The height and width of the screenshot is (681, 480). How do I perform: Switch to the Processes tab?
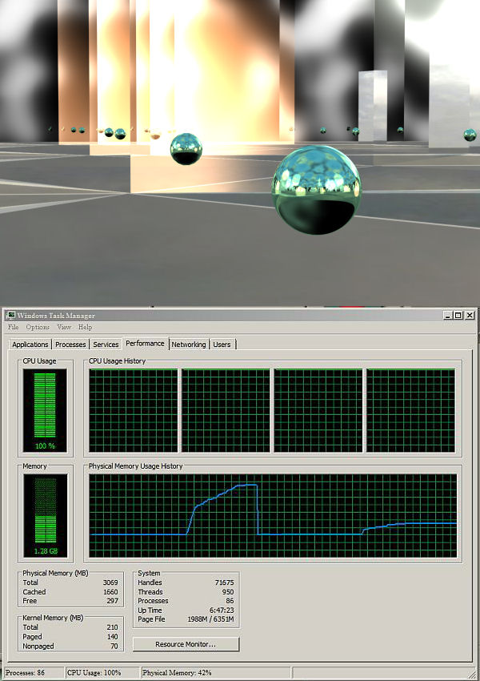(70, 345)
